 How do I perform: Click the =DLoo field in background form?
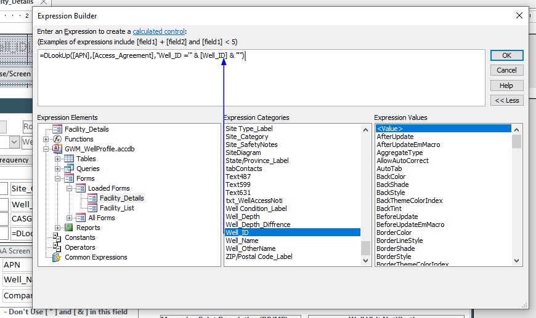pos(22,233)
